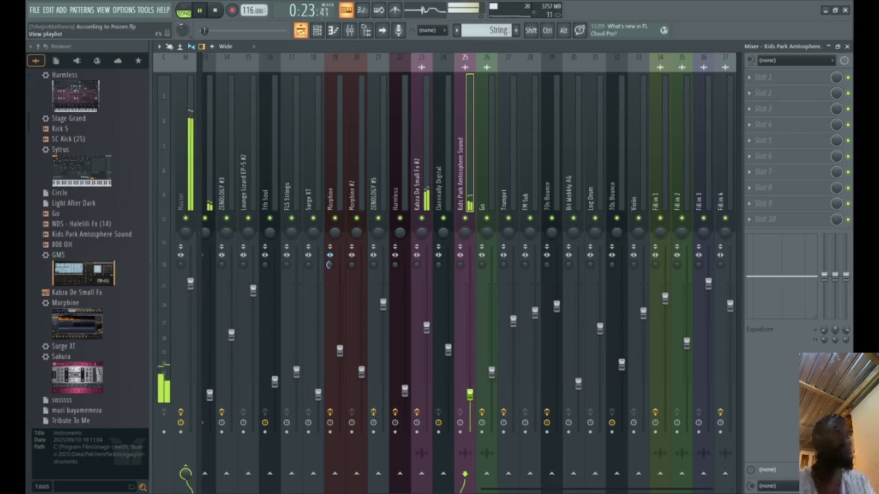
Task: Mute the FM Sub mixer track
Action: pos(530,218)
